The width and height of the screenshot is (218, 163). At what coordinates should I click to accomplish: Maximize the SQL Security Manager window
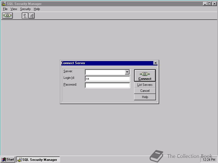click(x=209, y=4)
